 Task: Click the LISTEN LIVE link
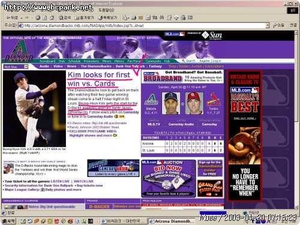coord(60,181)
